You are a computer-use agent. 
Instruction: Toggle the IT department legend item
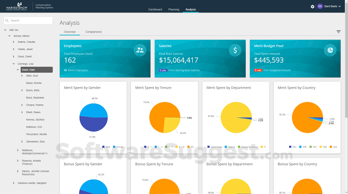(x=263, y=147)
